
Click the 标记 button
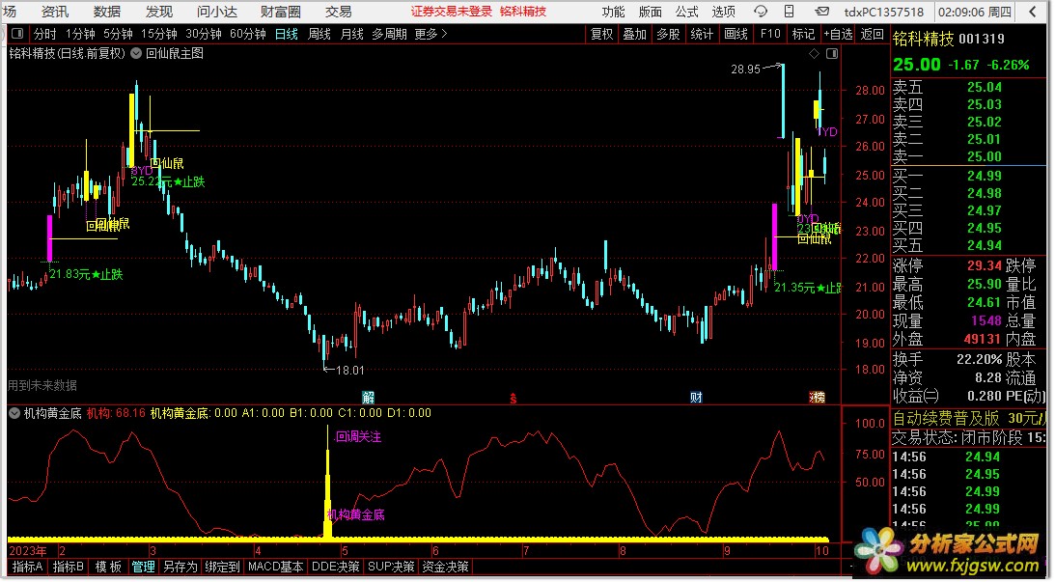(x=803, y=34)
